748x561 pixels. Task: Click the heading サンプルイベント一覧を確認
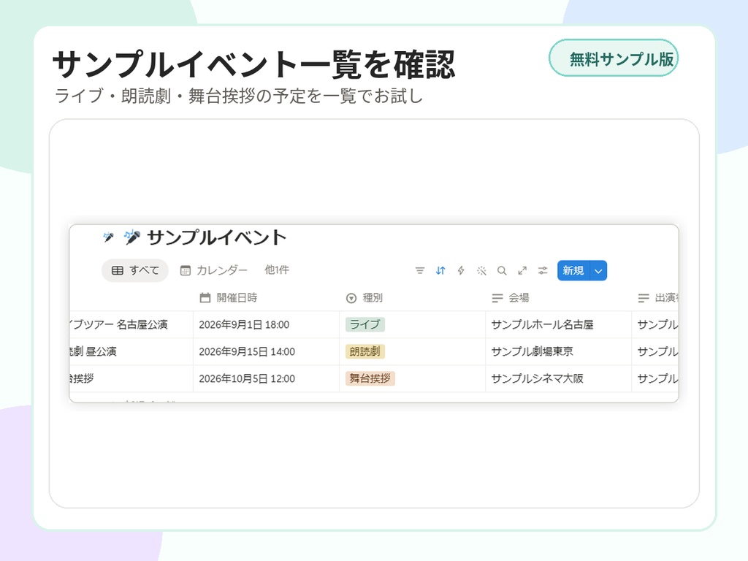tap(253, 64)
